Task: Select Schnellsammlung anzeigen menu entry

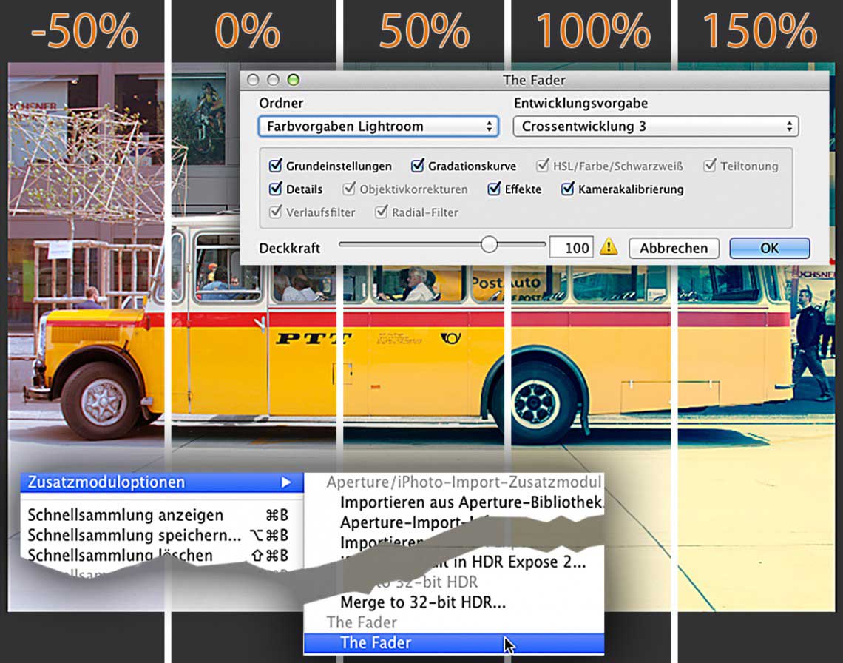Action: [158, 515]
